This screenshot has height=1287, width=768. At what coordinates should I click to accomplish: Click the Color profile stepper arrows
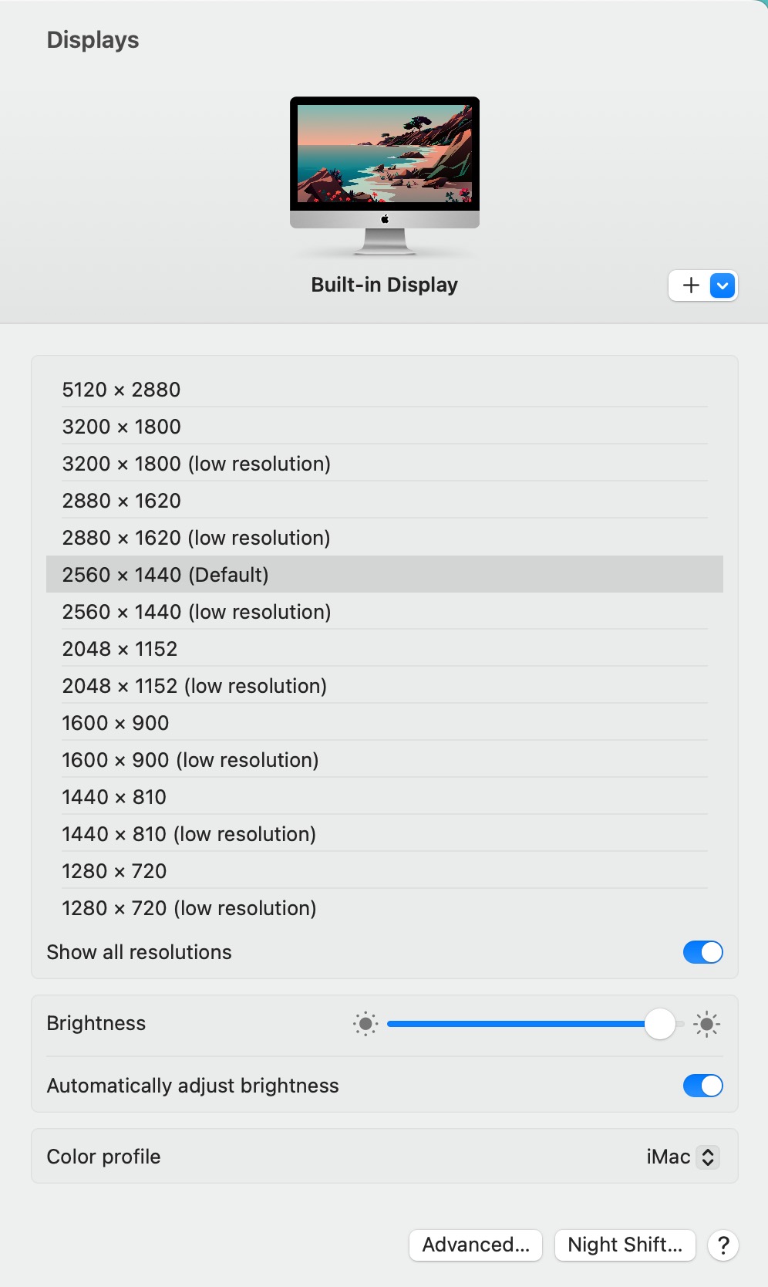click(708, 1157)
